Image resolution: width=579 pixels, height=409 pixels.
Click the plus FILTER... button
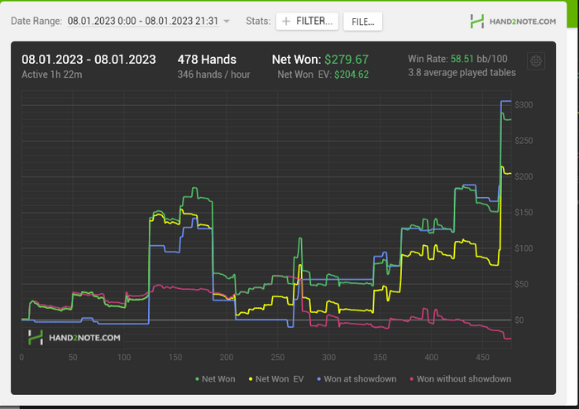307,21
